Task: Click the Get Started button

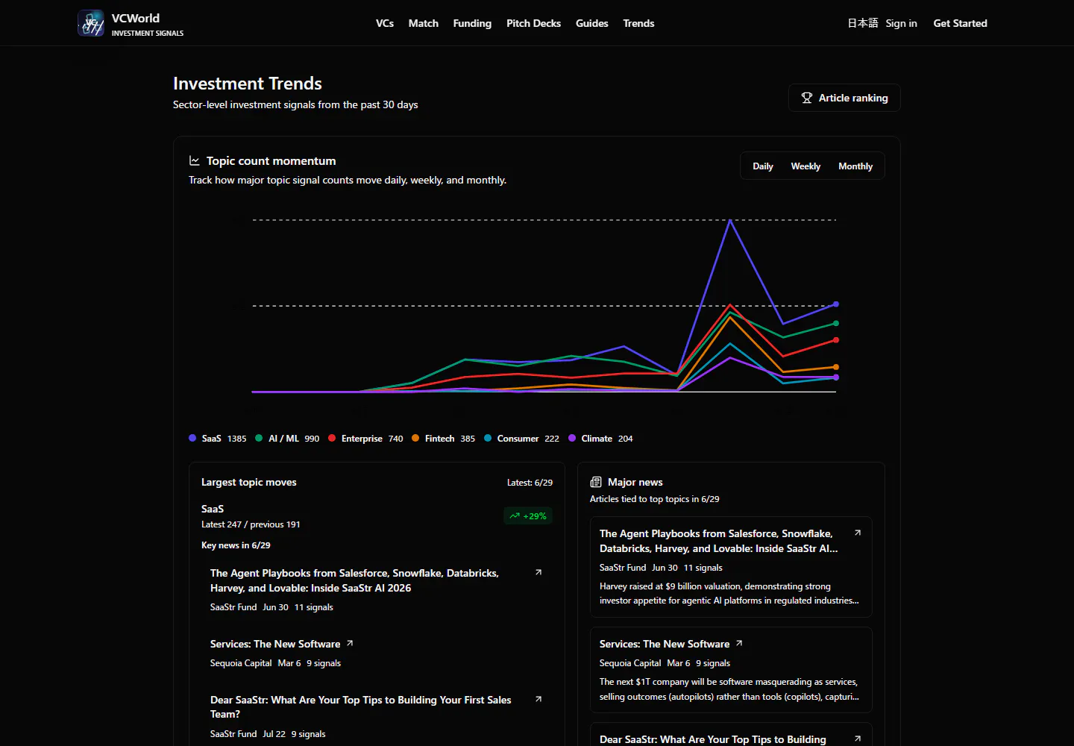Action: 960,23
